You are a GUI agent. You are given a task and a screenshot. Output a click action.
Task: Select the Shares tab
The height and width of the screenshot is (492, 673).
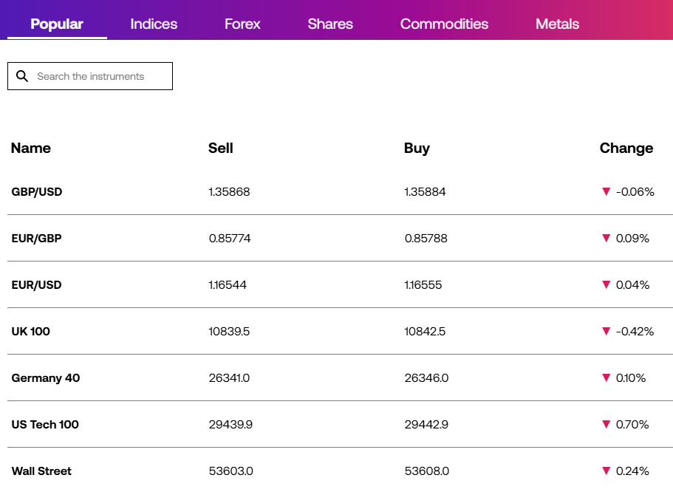tap(330, 24)
